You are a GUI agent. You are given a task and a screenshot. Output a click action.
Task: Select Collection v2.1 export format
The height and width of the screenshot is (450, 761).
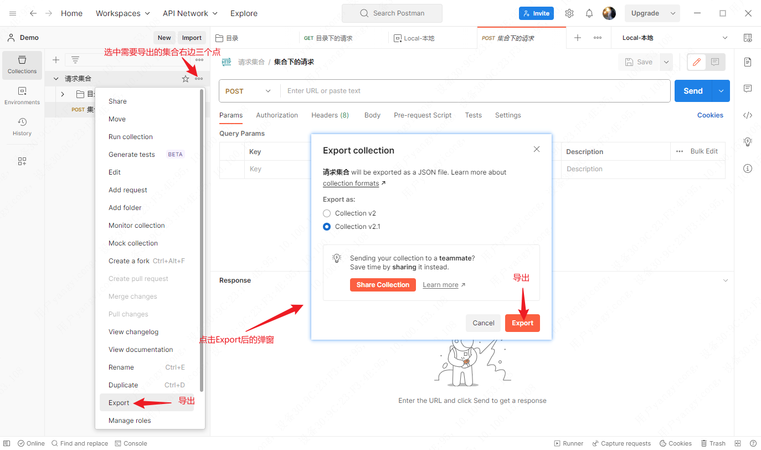327,227
